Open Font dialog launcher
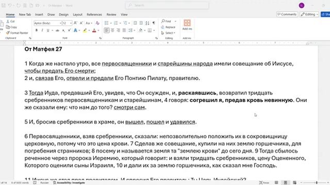This screenshot has height=185, width=330. [x=100, y=38]
